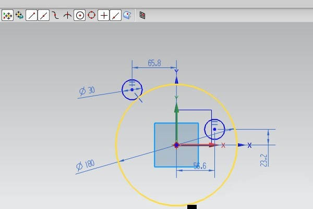Click the green Y-axis arrow handle
The image size is (313, 209).
tap(177, 108)
